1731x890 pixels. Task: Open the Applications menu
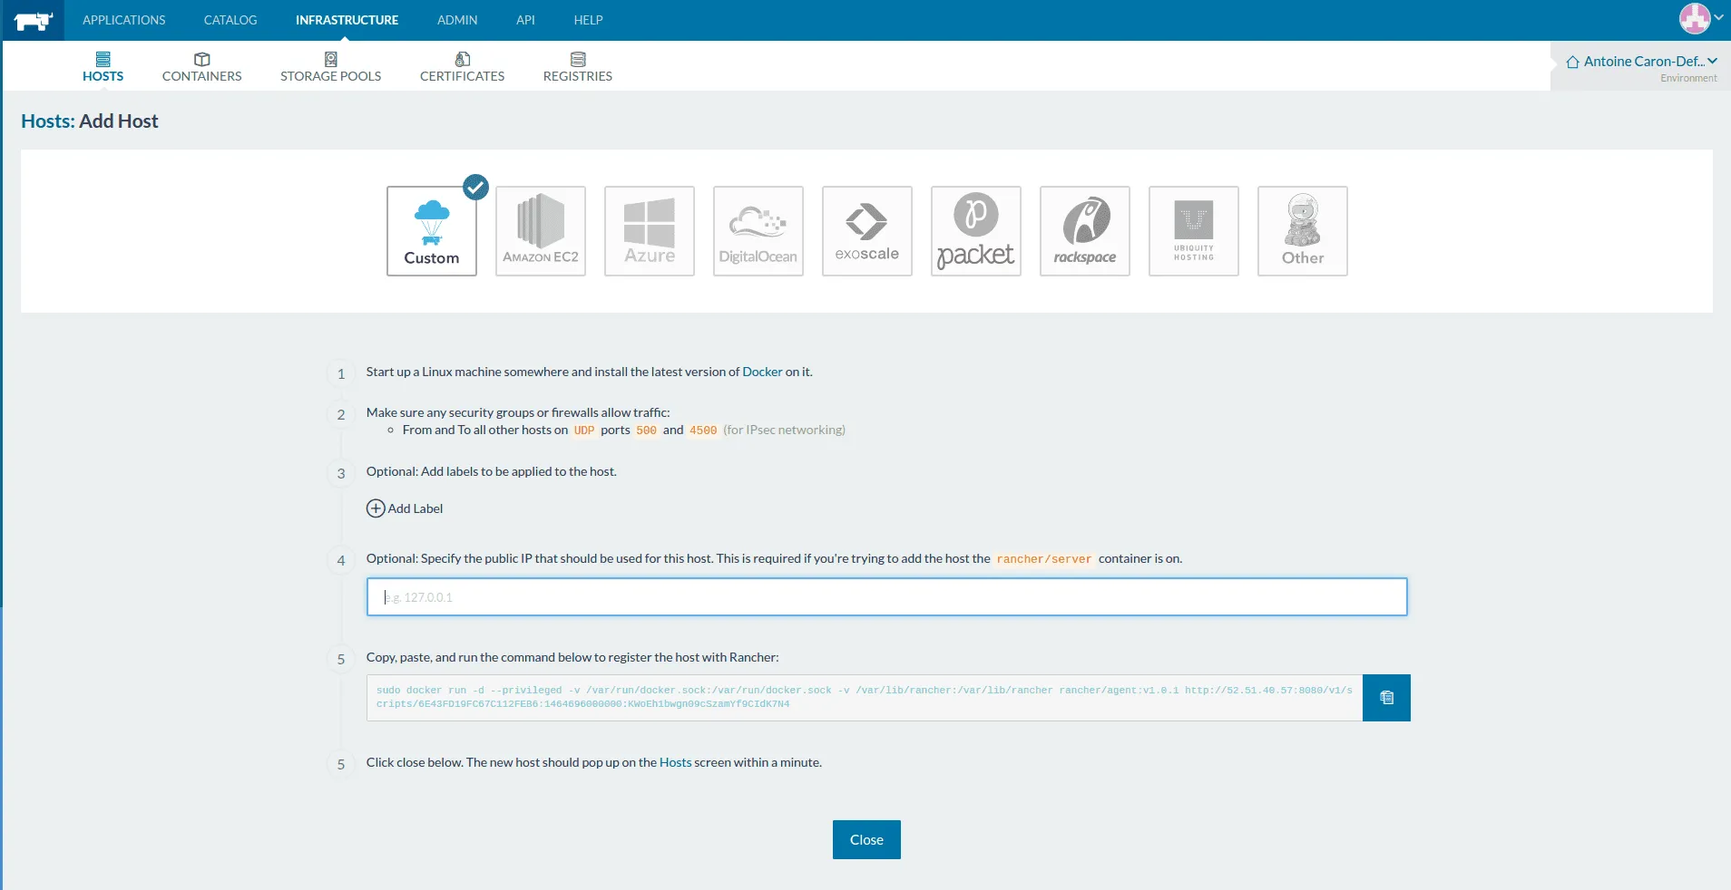point(124,20)
